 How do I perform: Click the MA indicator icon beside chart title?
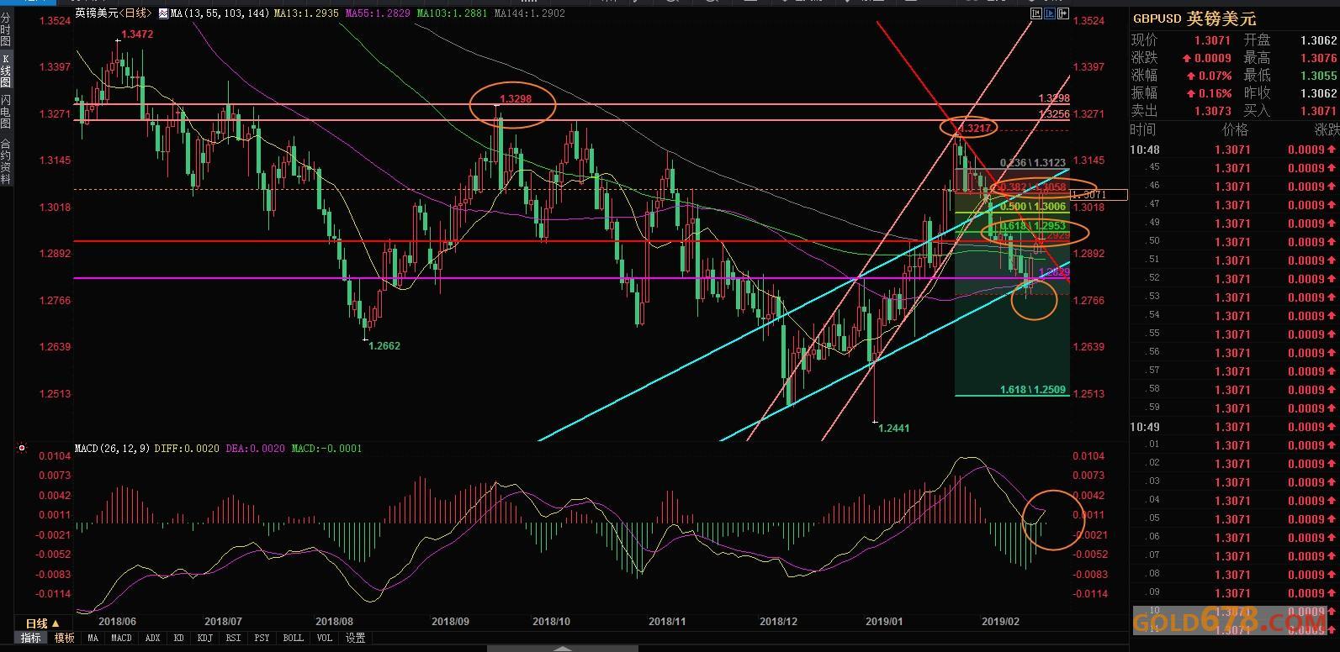click(162, 13)
